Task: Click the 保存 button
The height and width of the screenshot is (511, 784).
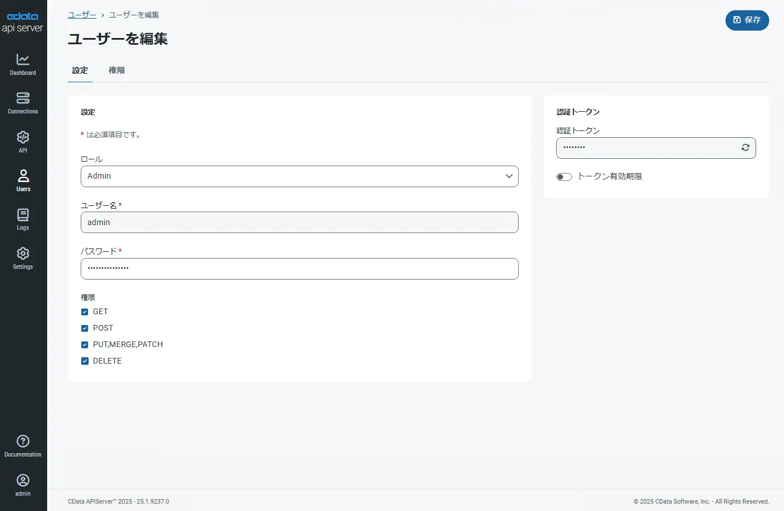Action: 747,20
